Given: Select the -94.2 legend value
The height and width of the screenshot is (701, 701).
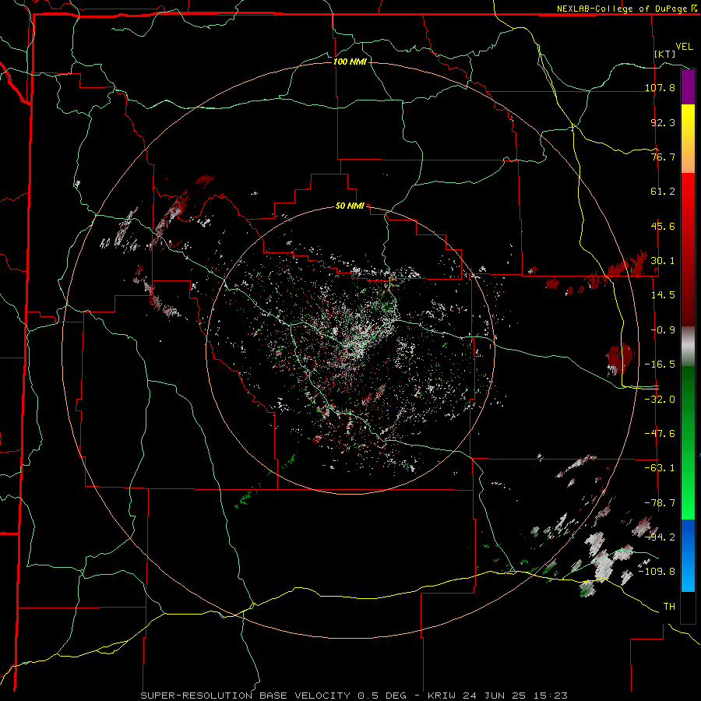Looking at the screenshot, I should [x=660, y=537].
